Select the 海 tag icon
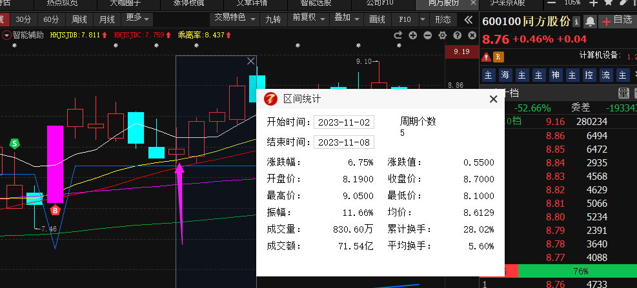Screen dimensions: 637x288 tap(505, 75)
